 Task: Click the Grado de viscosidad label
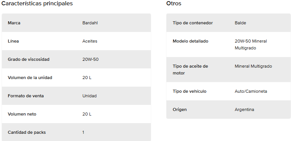[x=29, y=59]
